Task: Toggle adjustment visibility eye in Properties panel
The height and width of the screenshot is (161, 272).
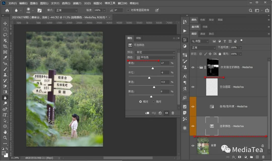Action: coord(166,113)
